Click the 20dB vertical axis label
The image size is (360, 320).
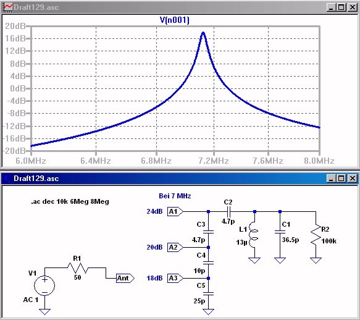pyautogui.click(x=15, y=26)
